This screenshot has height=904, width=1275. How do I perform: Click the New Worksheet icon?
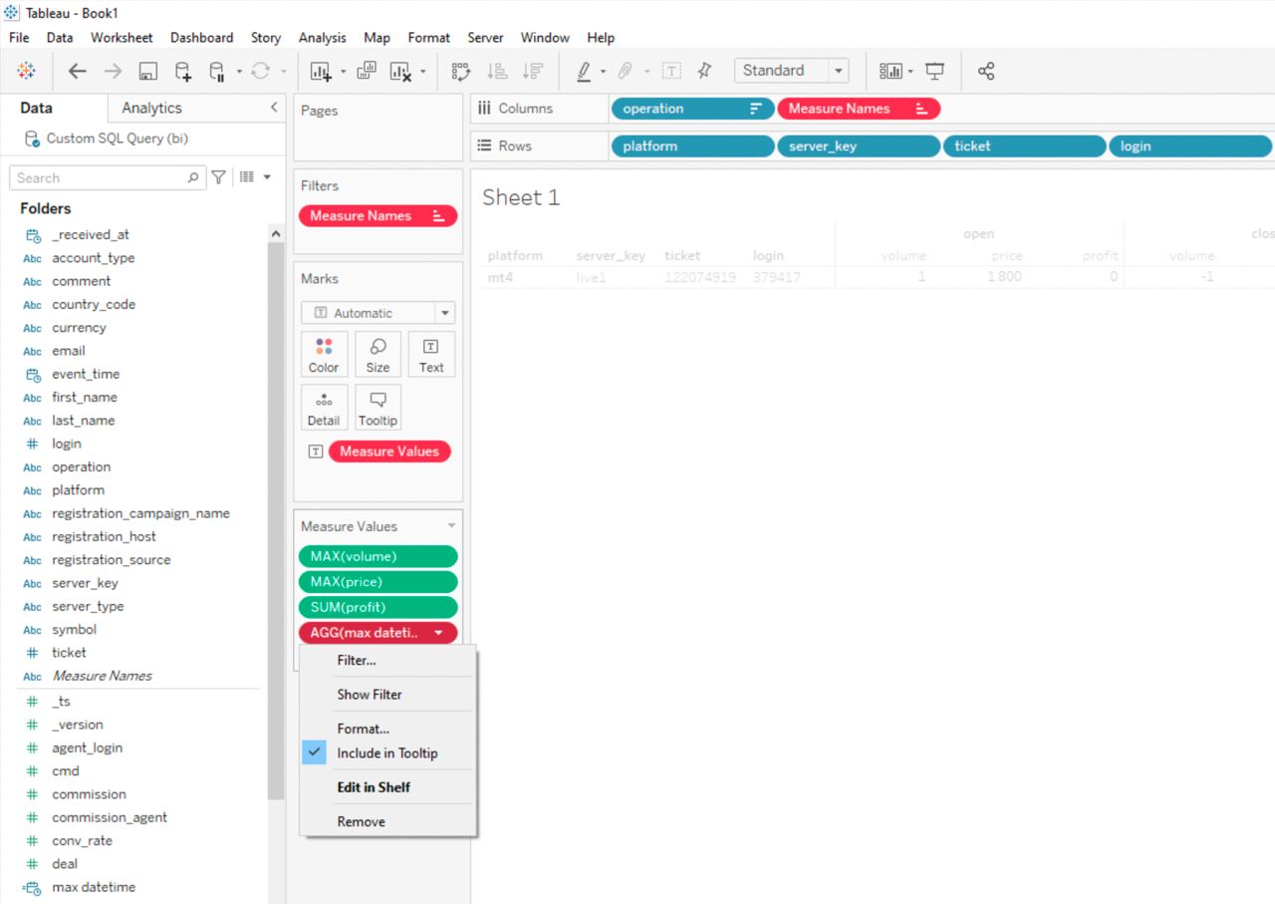(321, 71)
